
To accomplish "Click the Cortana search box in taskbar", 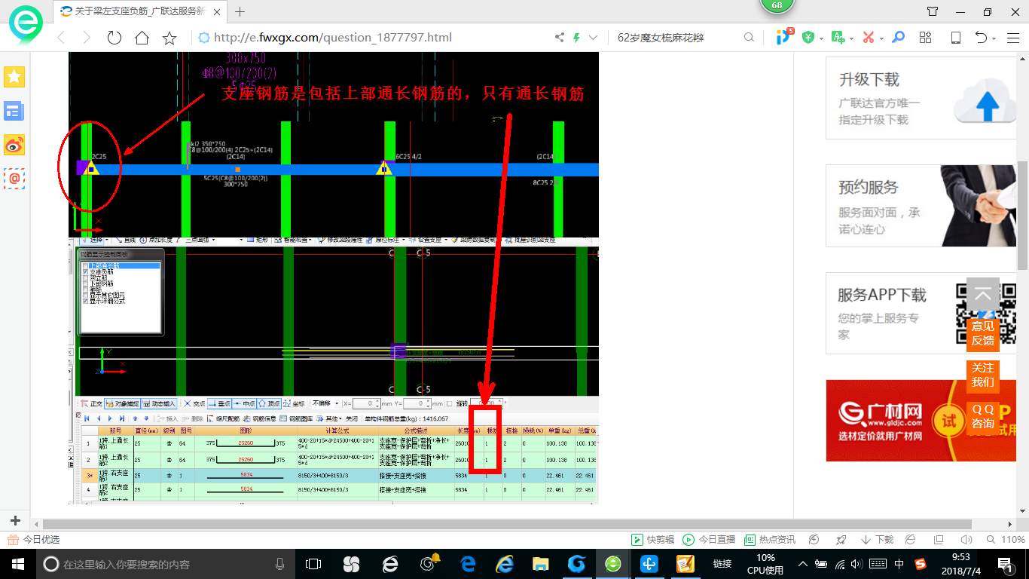I will click(166, 563).
